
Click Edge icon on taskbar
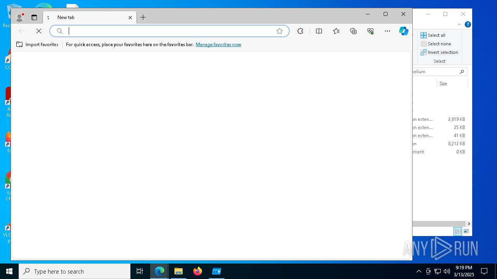pos(160,271)
